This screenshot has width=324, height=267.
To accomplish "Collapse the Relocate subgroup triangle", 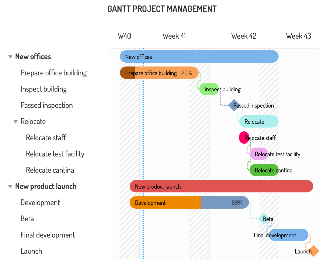I will [16, 122].
